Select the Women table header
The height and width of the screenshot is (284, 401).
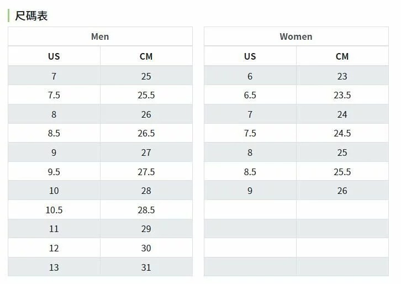point(296,36)
